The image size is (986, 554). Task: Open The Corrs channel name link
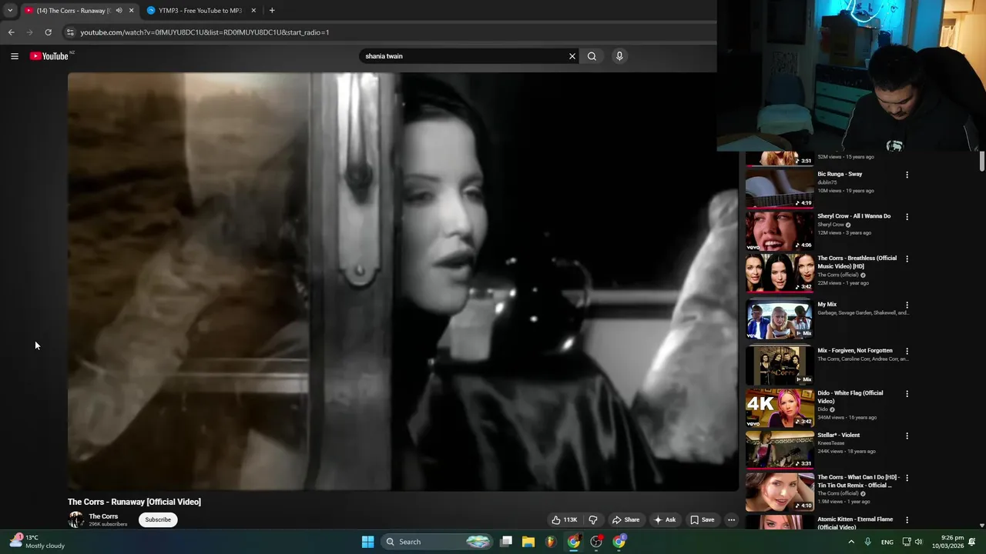(x=103, y=516)
